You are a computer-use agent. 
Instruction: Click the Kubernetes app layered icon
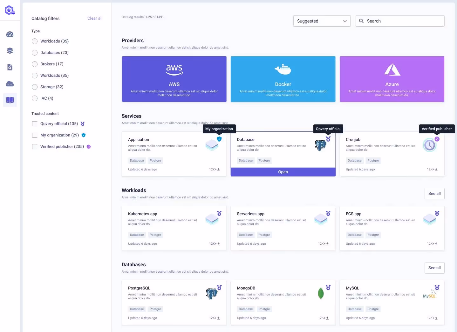[x=212, y=219]
